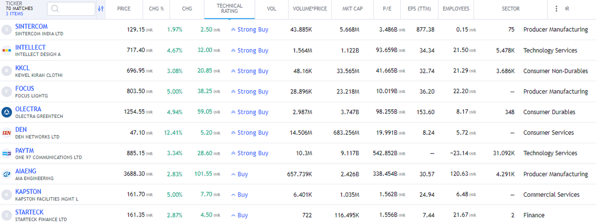Select the 12.41% change value for DEN
The image size is (596, 223).
(x=174, y=133)
